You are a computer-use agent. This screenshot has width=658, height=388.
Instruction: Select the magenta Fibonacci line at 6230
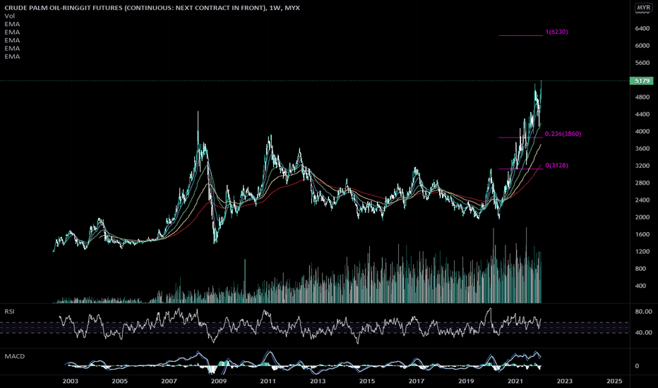[x=520, y=35]
